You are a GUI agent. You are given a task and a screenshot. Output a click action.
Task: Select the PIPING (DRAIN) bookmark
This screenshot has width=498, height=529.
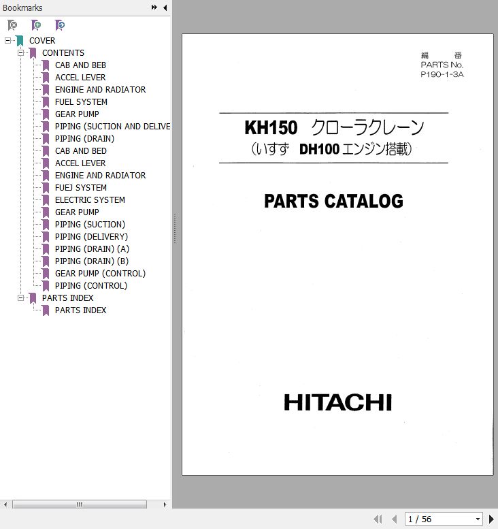point(84,139)
